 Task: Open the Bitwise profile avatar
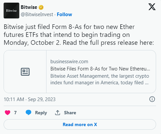coord(11,11)
